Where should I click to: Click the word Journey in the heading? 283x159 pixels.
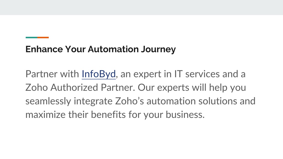(158, 49)
